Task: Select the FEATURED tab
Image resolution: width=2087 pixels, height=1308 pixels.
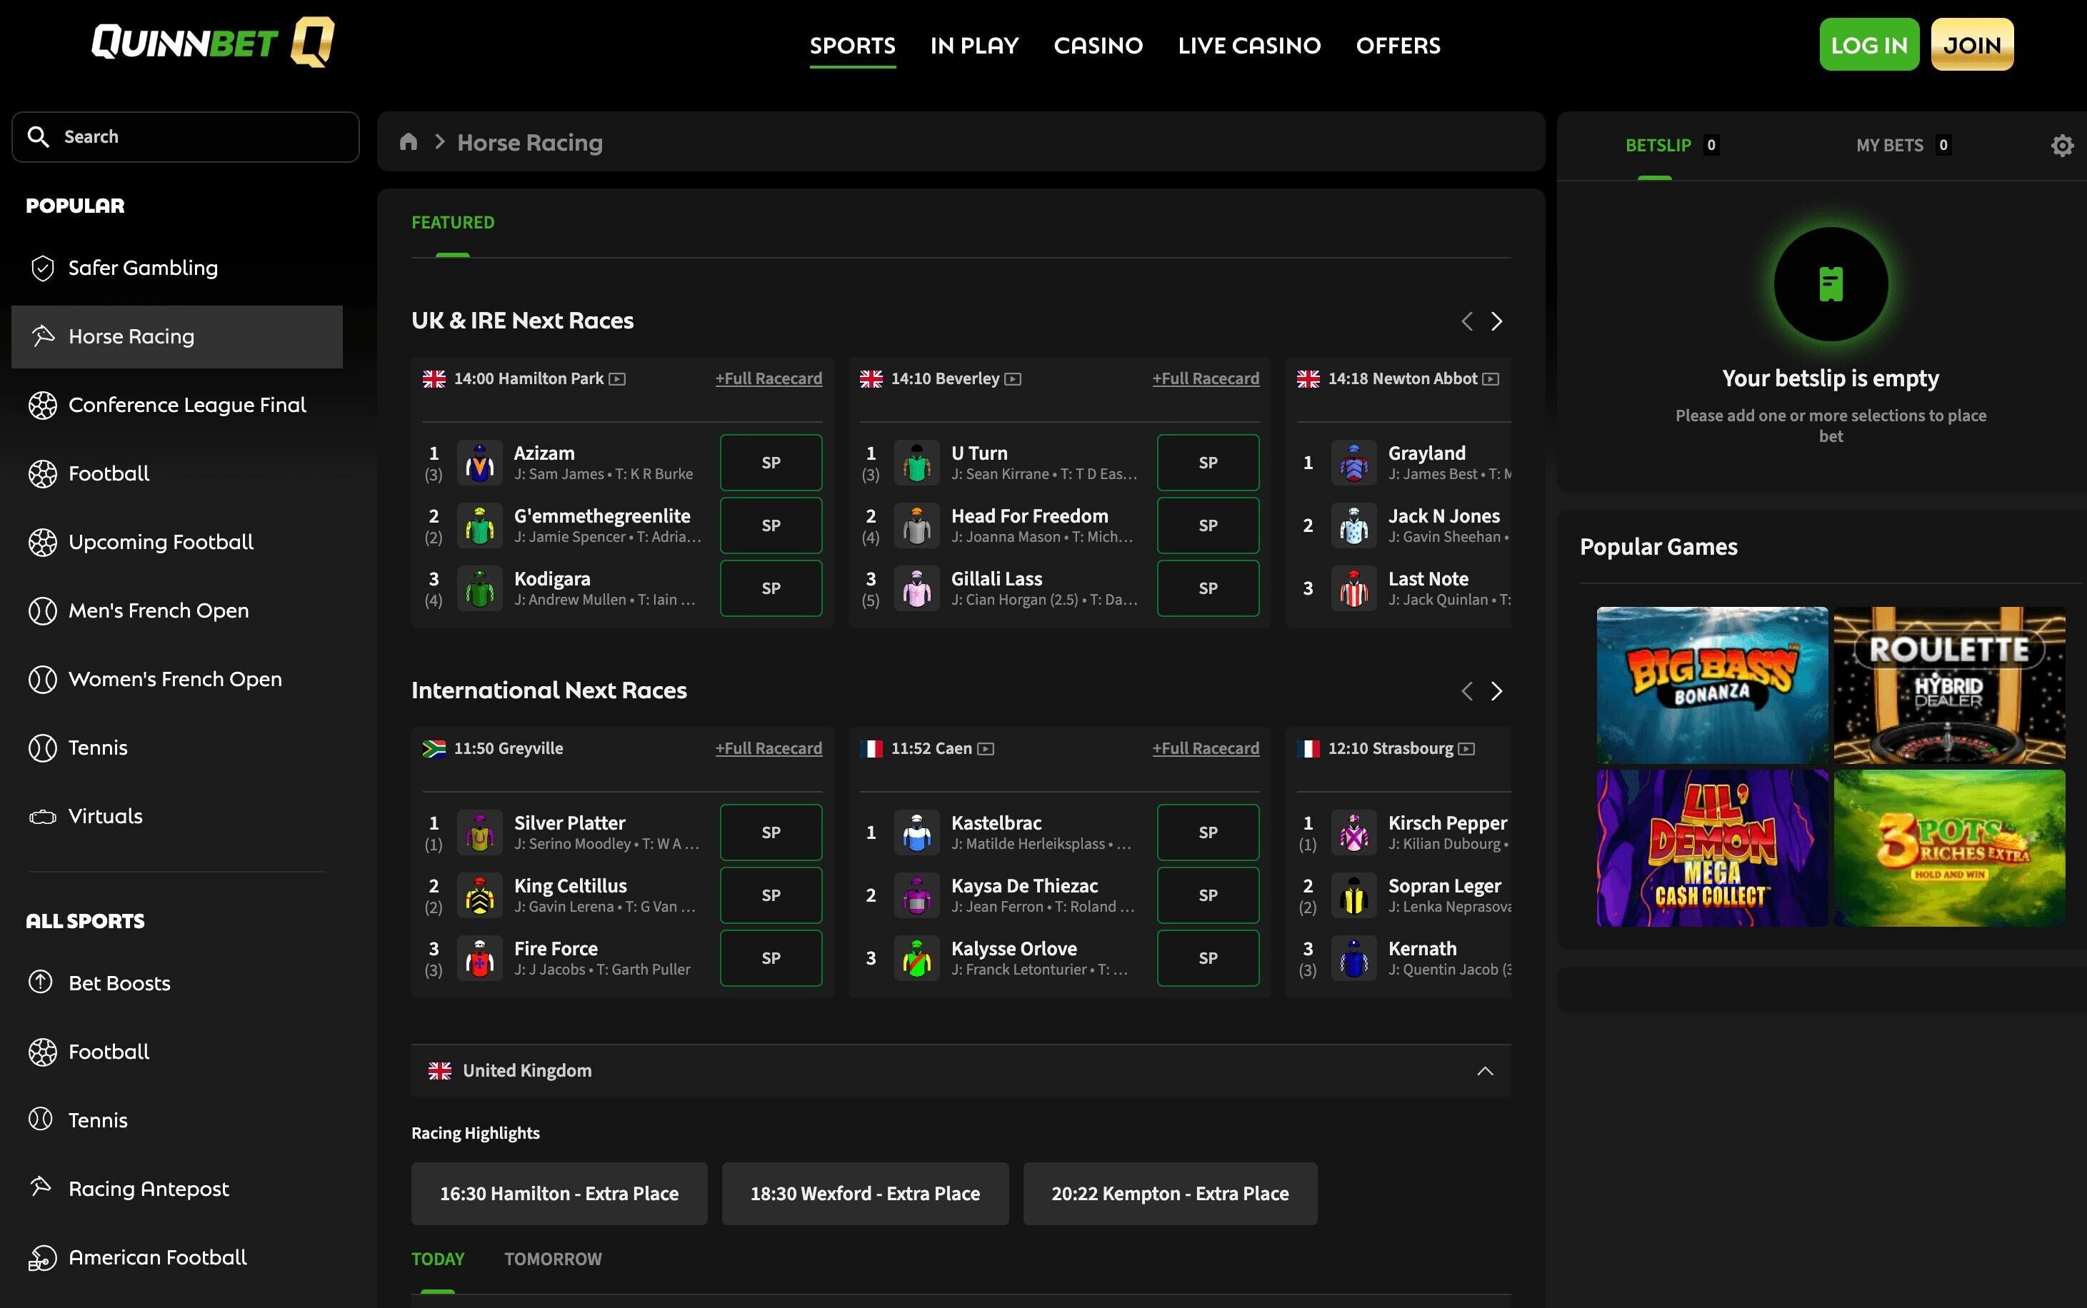Action: pyautogui.click(x=453, y=222)
